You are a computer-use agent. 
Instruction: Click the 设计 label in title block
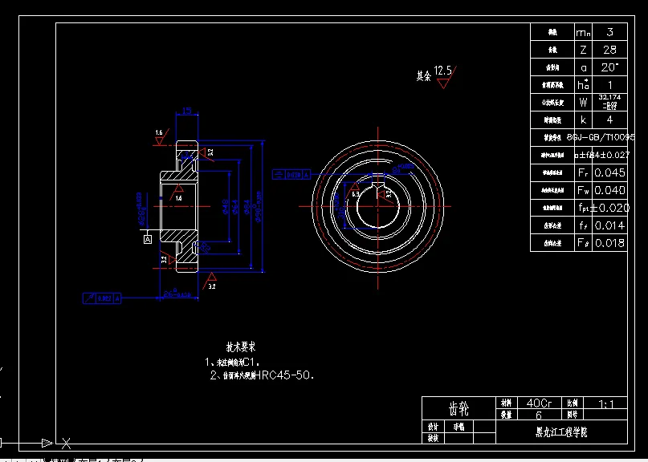click(x=433, y=427)
